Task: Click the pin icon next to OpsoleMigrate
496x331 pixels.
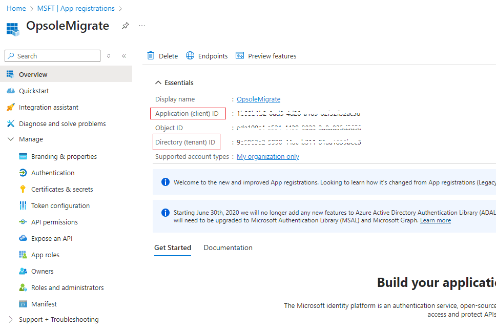Action: (125, 26)
